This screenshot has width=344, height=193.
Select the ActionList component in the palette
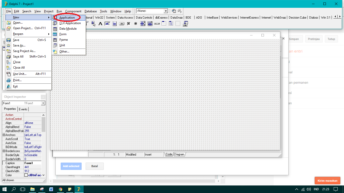pyautogui.click(x=185, y=24)
